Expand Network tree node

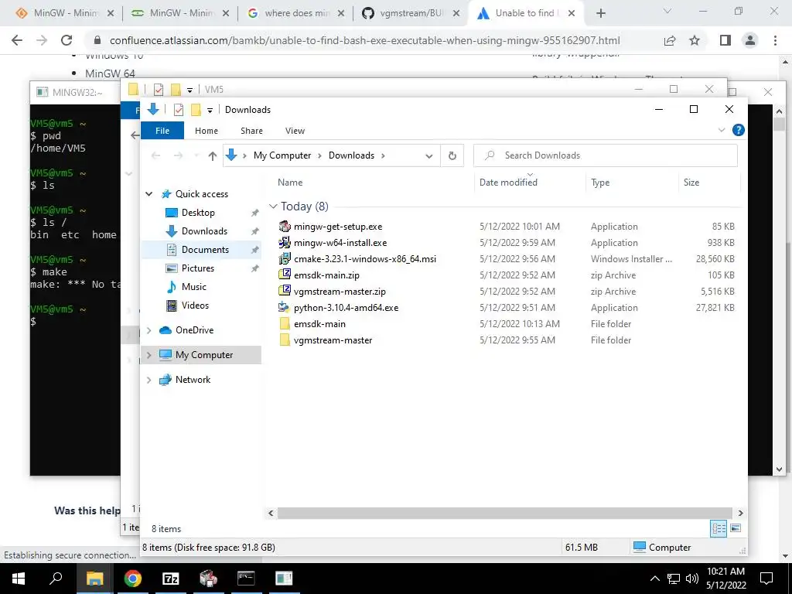click(x=149, y=380)
